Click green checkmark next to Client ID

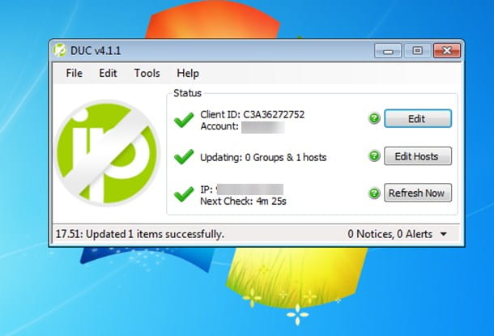[184, 120]
